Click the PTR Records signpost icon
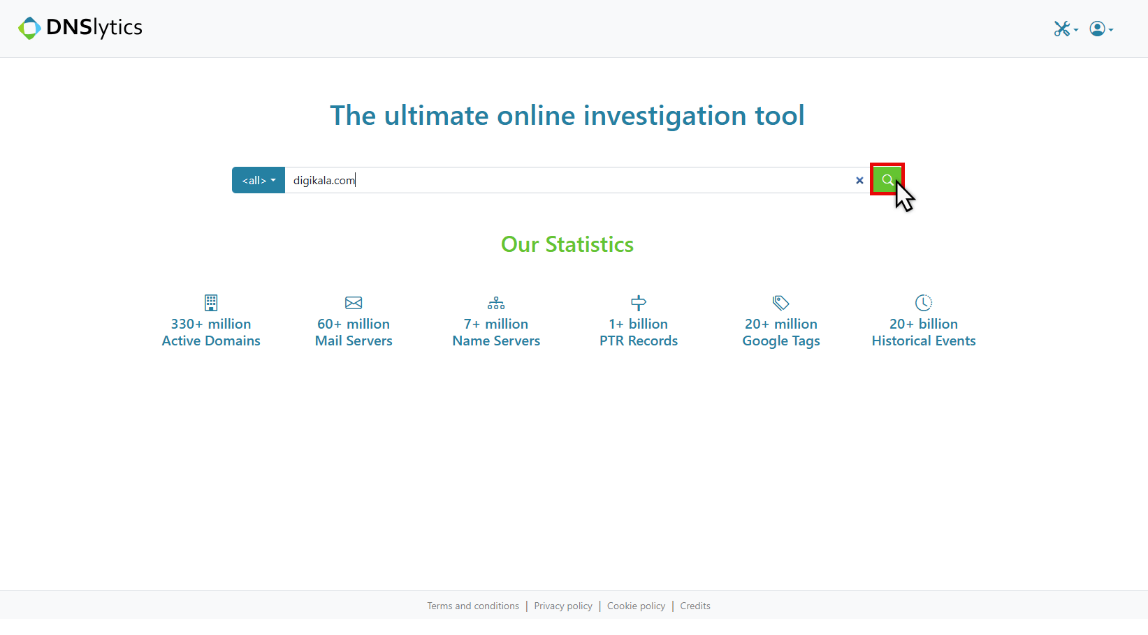The width and height of the screenshot is (1148, 635). click(x=639, y=302)
